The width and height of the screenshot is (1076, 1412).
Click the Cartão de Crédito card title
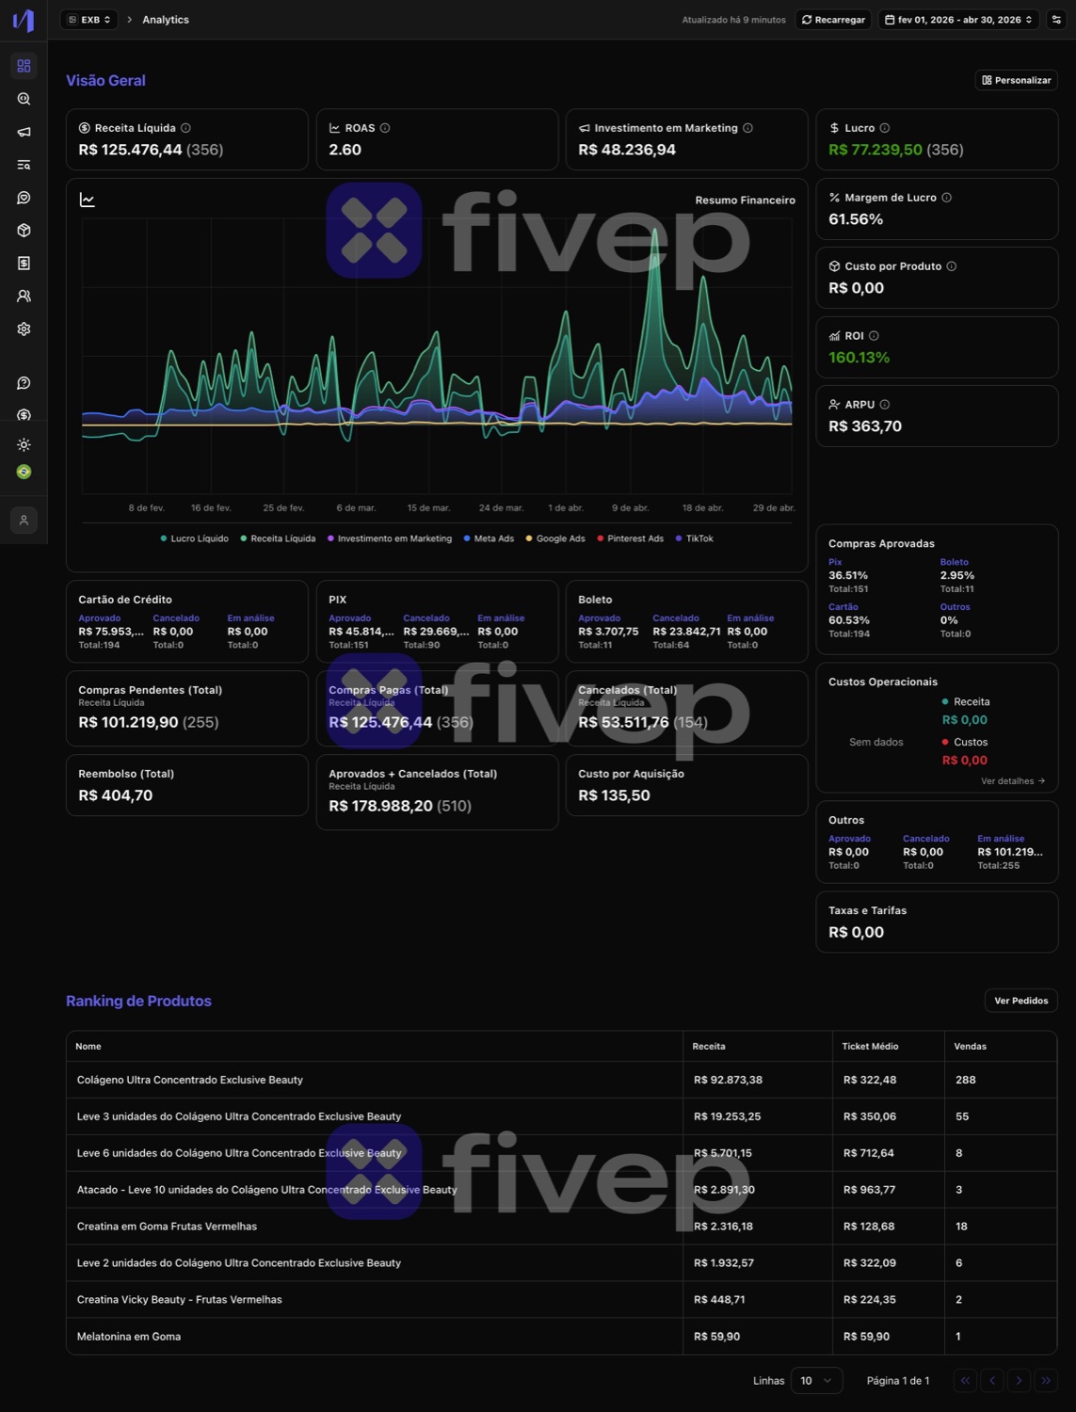tap(125, 600)
